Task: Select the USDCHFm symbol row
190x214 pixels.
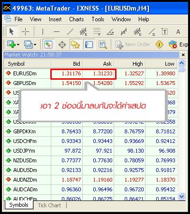Action: tap(90, 141)
